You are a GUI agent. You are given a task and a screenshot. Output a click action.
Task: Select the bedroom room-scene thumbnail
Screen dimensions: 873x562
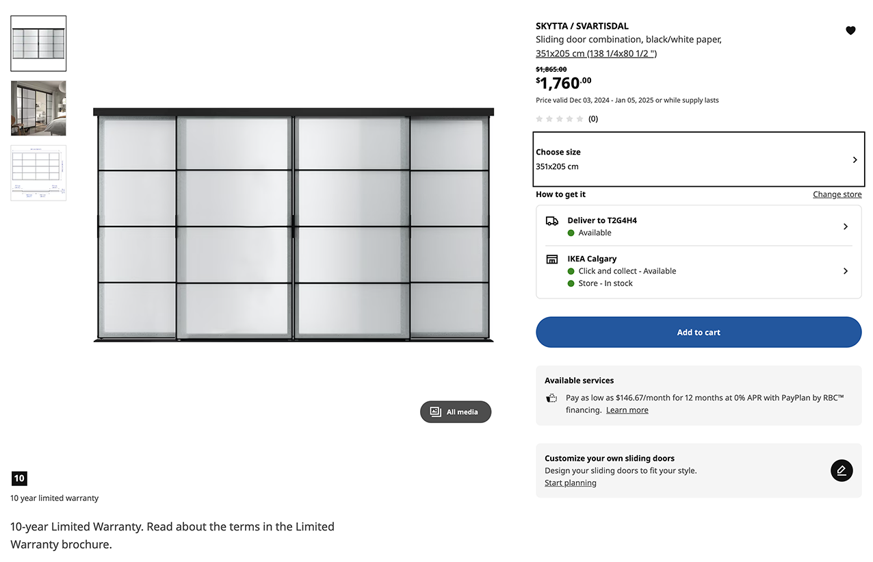tap(38, 108)
